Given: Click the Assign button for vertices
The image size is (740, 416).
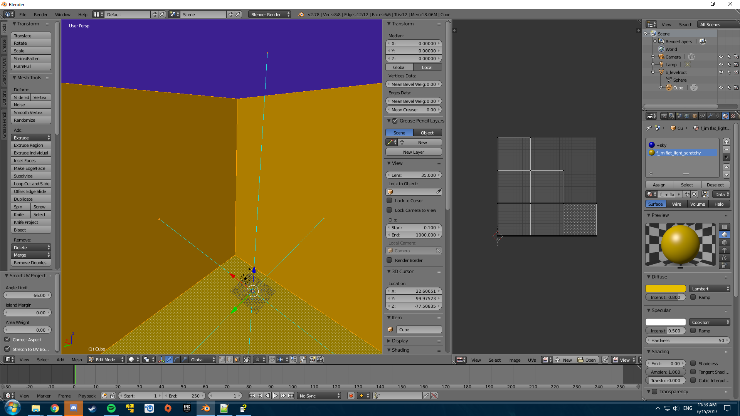Looking at the screenshot, I should coord(659,185).
